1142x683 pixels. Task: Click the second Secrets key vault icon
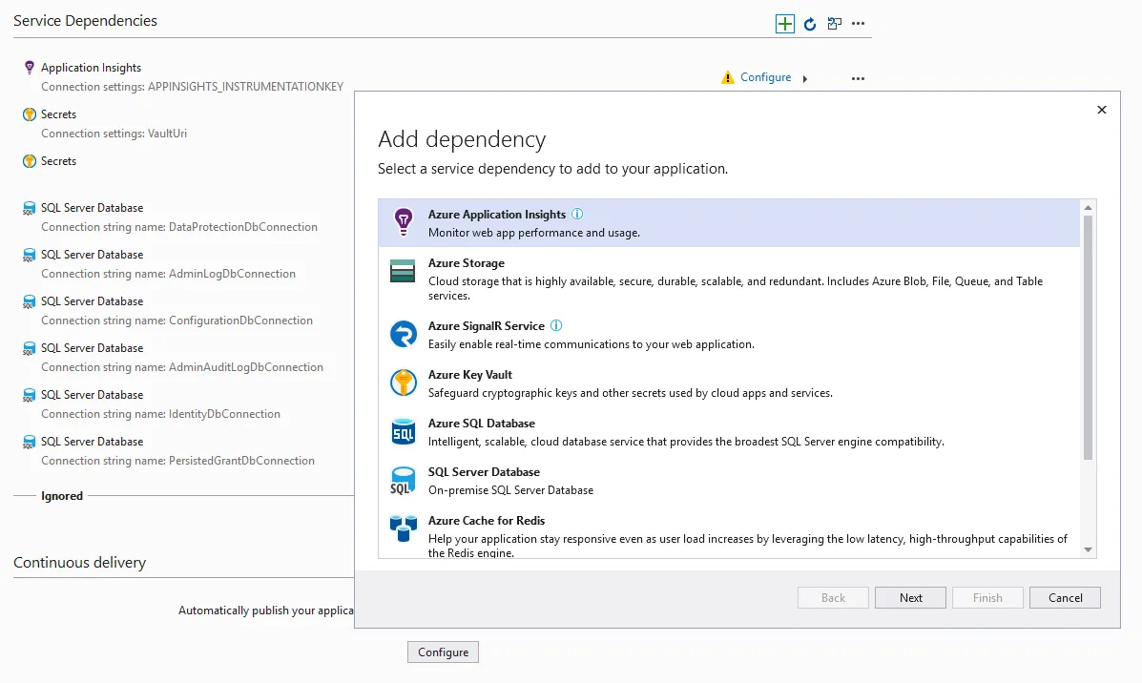(30, 161)
